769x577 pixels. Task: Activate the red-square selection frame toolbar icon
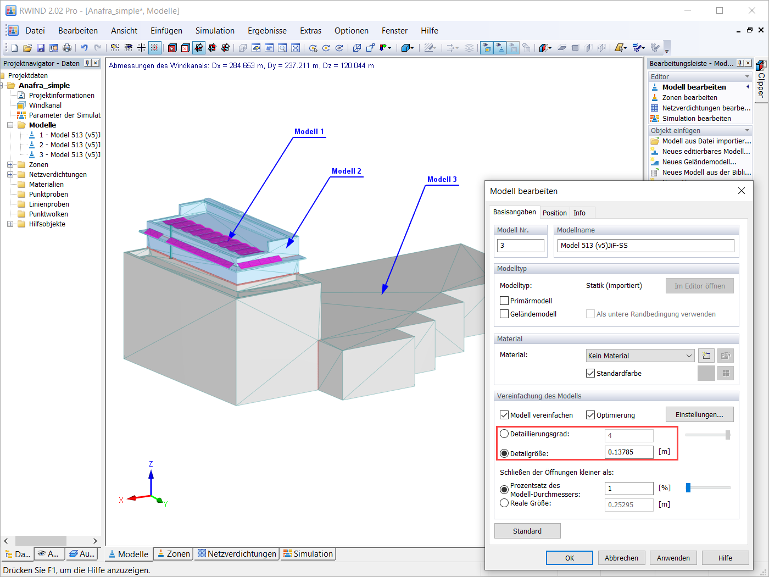155,48
